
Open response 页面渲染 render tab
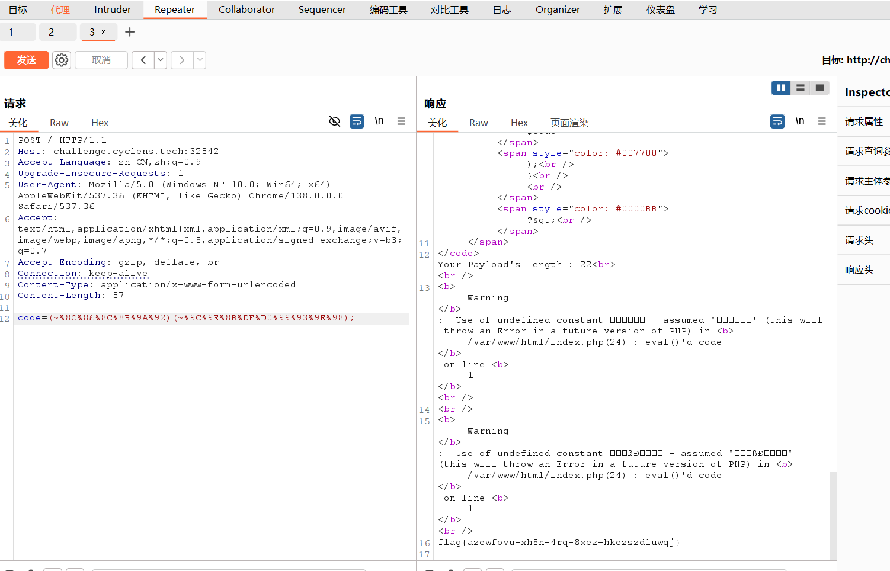tap(569, 123)
